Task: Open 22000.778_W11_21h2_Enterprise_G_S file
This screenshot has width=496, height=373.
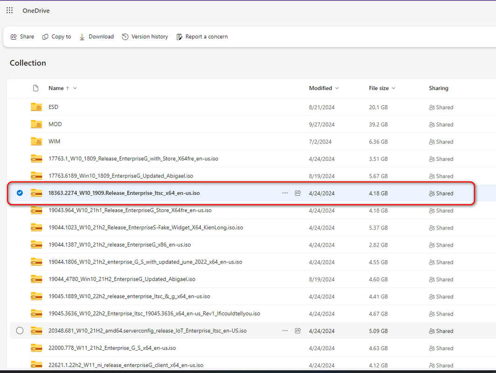Action: [112, 348]
